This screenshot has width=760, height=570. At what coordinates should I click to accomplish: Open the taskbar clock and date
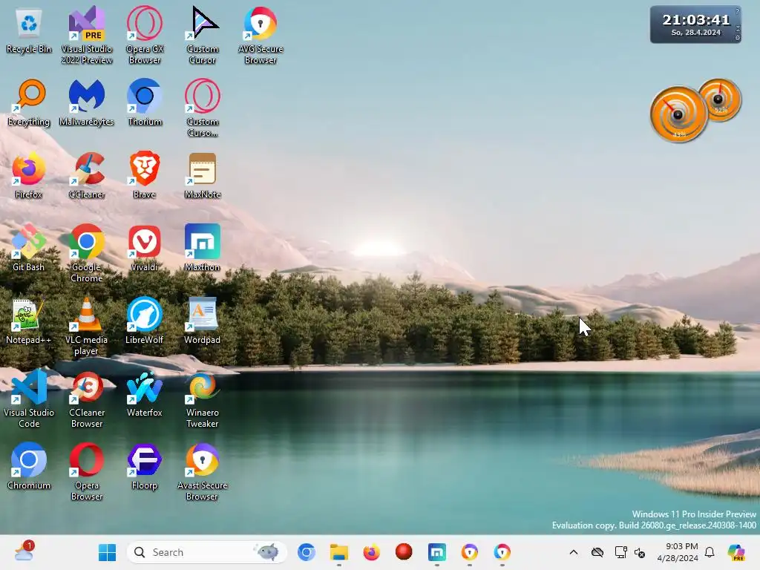(x=678, y=552)
